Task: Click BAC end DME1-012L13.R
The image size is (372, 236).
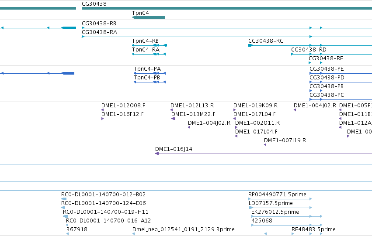Action: (171, 110)
